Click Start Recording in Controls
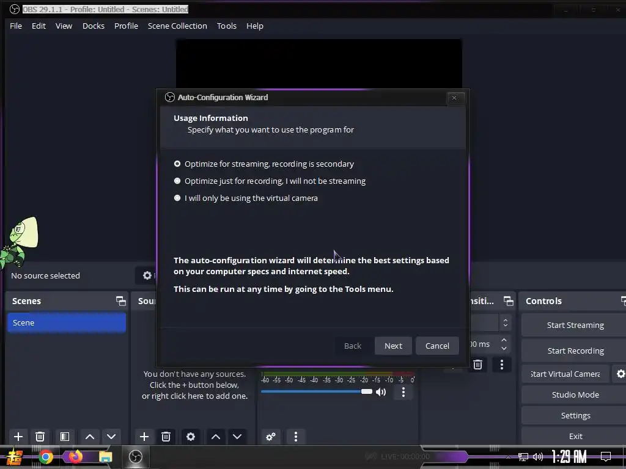The image size is (626, 469). [x=575, y=351]
